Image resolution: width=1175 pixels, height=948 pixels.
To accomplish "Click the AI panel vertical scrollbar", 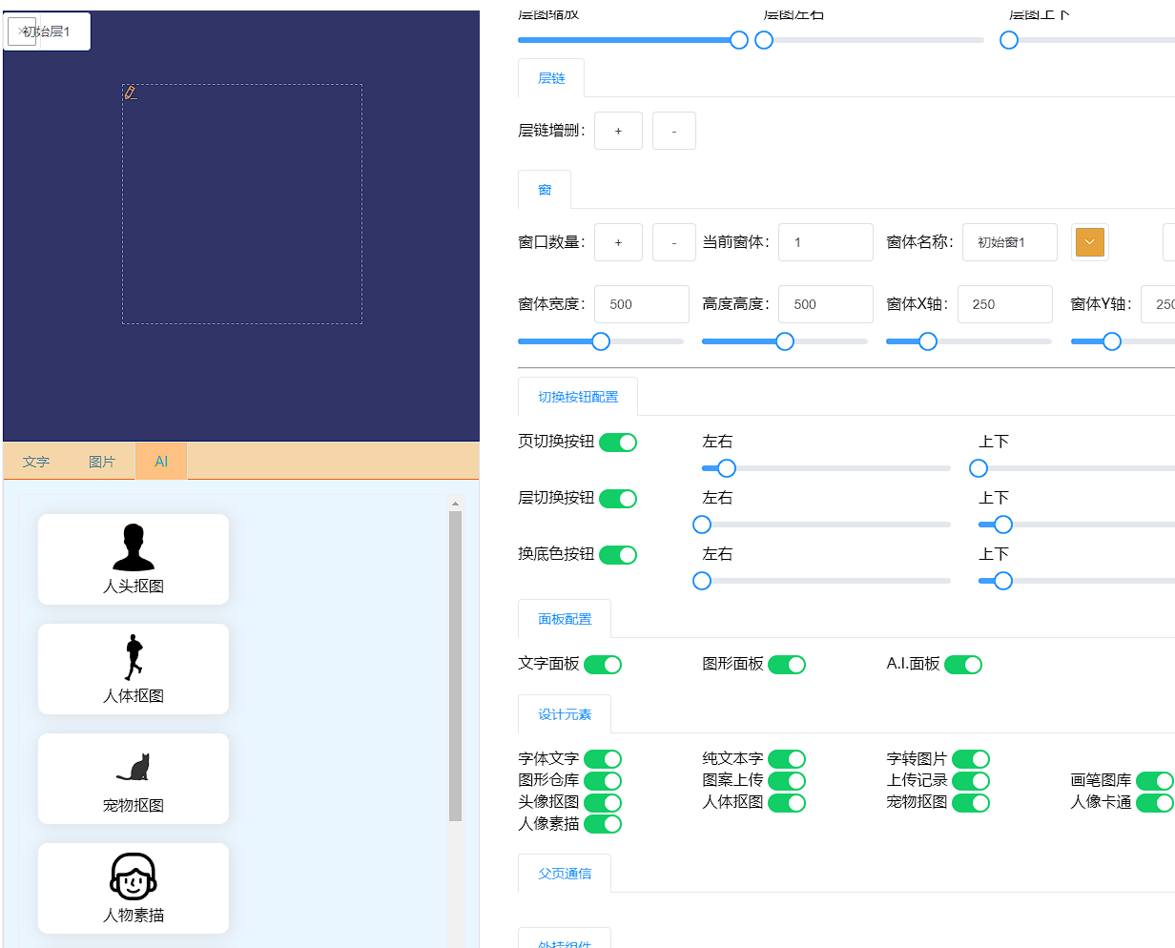I will (x=456, y=666).
